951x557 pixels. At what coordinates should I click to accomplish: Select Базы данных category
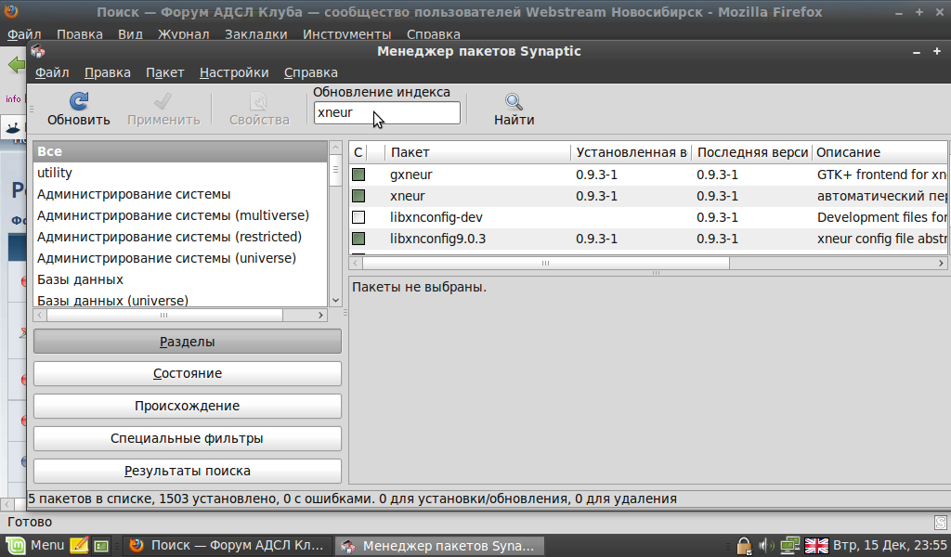pos(180,279)
